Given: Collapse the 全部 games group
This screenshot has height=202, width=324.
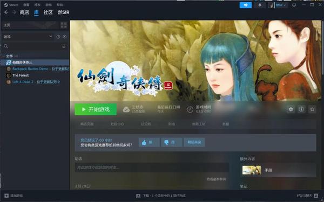Looking at the screenshot, I should (x=10, y=56).
